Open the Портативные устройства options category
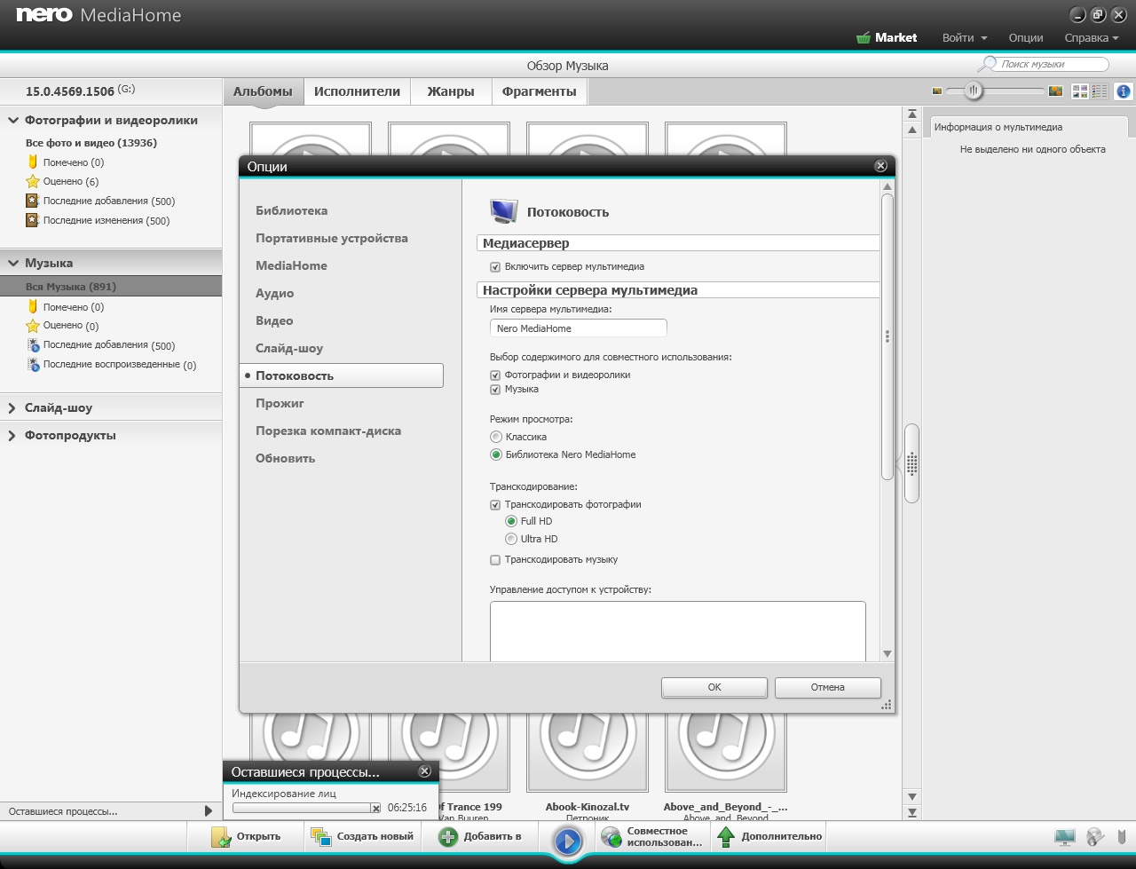 click(332, 238)
